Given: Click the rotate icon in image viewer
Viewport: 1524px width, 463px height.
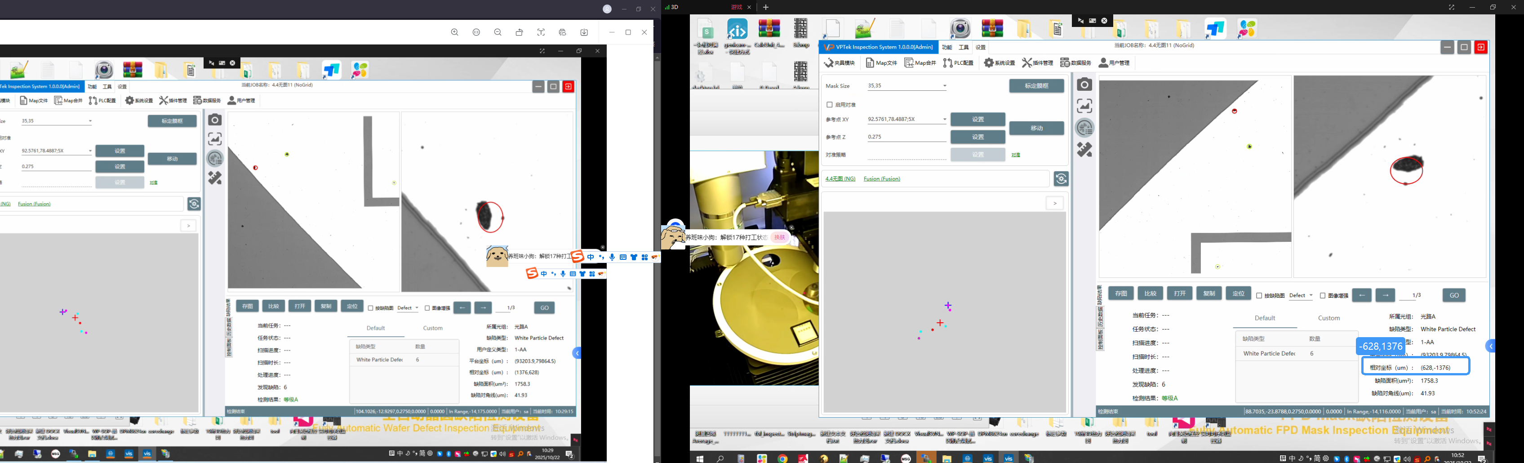Looking at the screenshot, I should pos(520,32).
